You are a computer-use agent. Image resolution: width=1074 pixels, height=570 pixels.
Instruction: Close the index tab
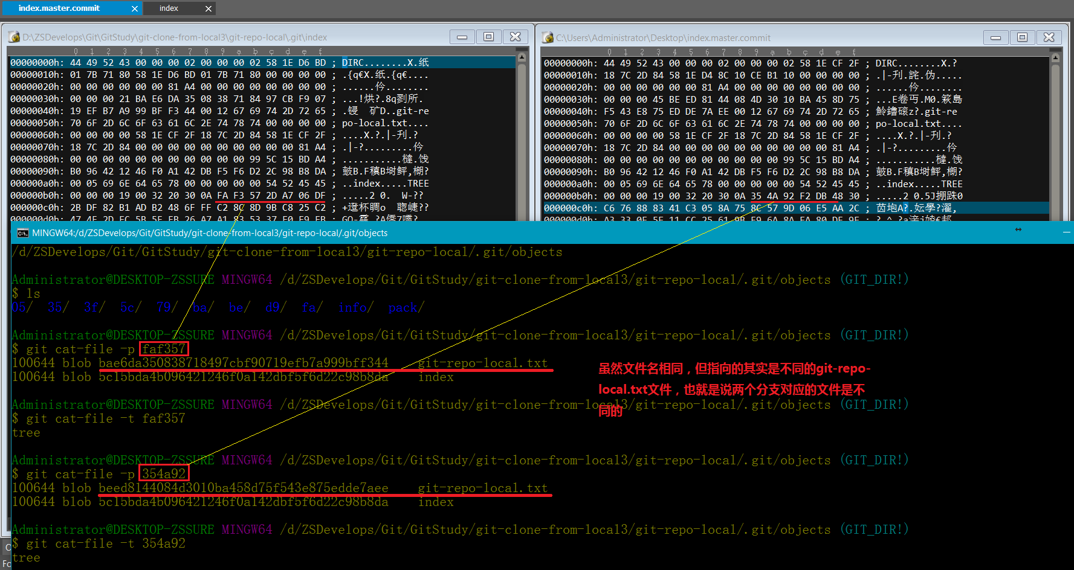209,8
